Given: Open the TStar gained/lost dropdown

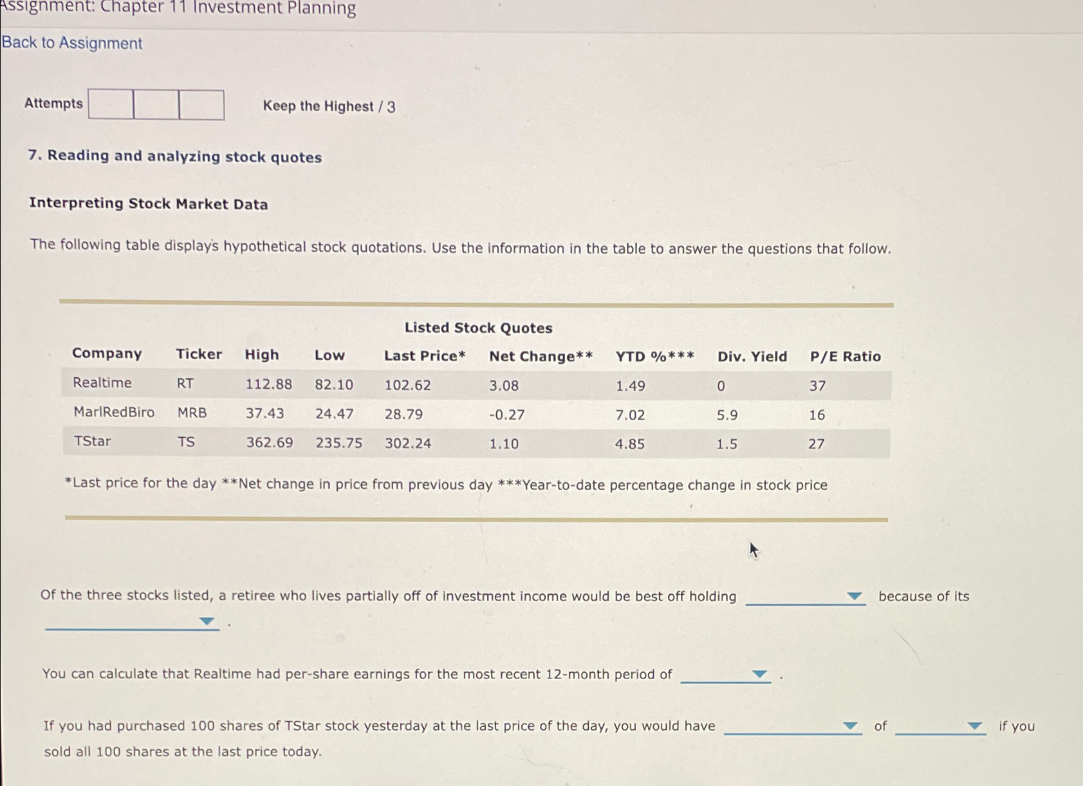Looking at the screenshot, I should click(791, 726).
